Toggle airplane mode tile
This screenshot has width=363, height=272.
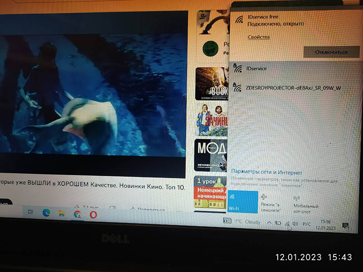[271, 201]
